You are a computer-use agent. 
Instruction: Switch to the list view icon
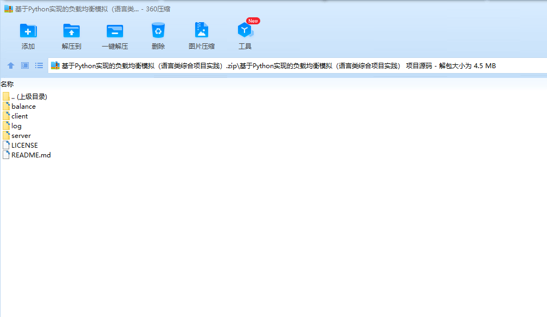38,65
